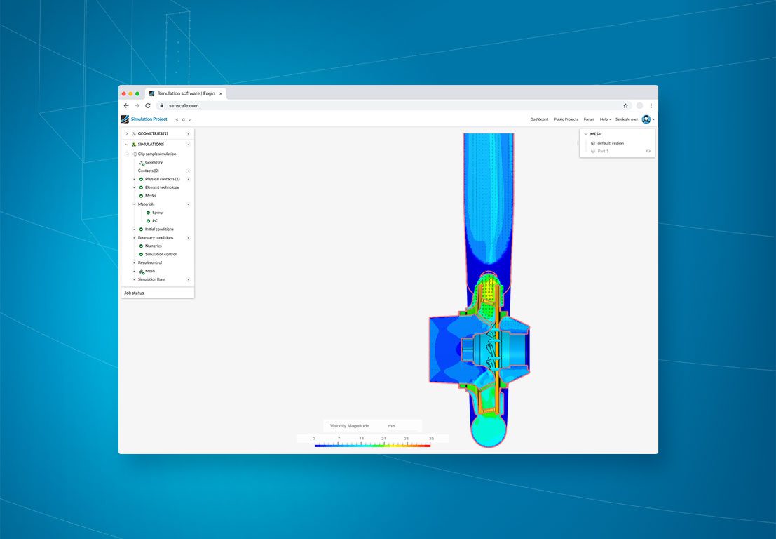The image size is (776, 539).
Task: Click the Part 1 mesh icon
Action: tap(593, 151)
